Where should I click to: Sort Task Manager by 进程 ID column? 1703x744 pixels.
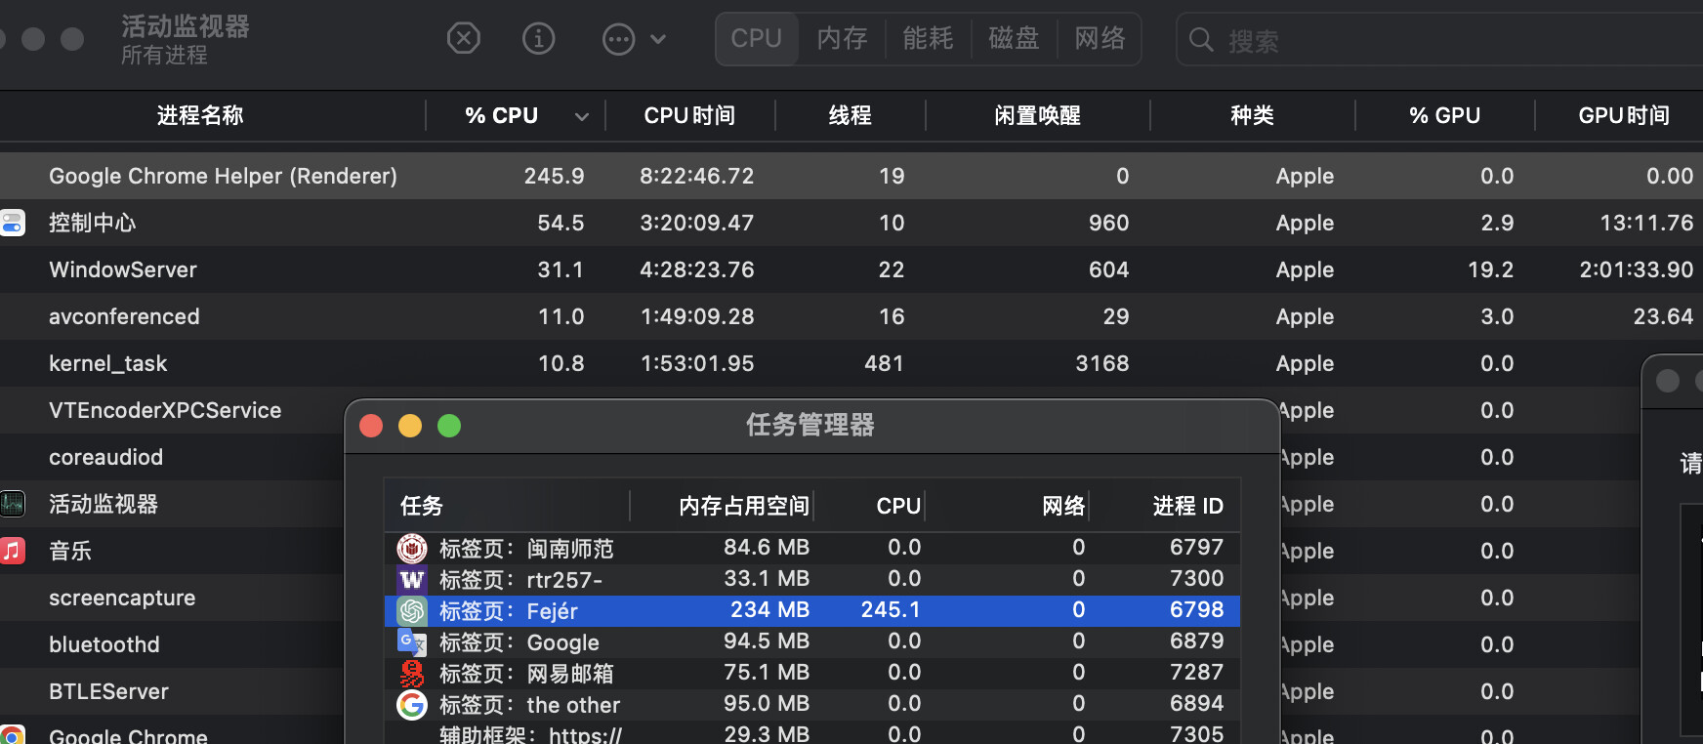pyautogui.click(x=1187, y=506)
